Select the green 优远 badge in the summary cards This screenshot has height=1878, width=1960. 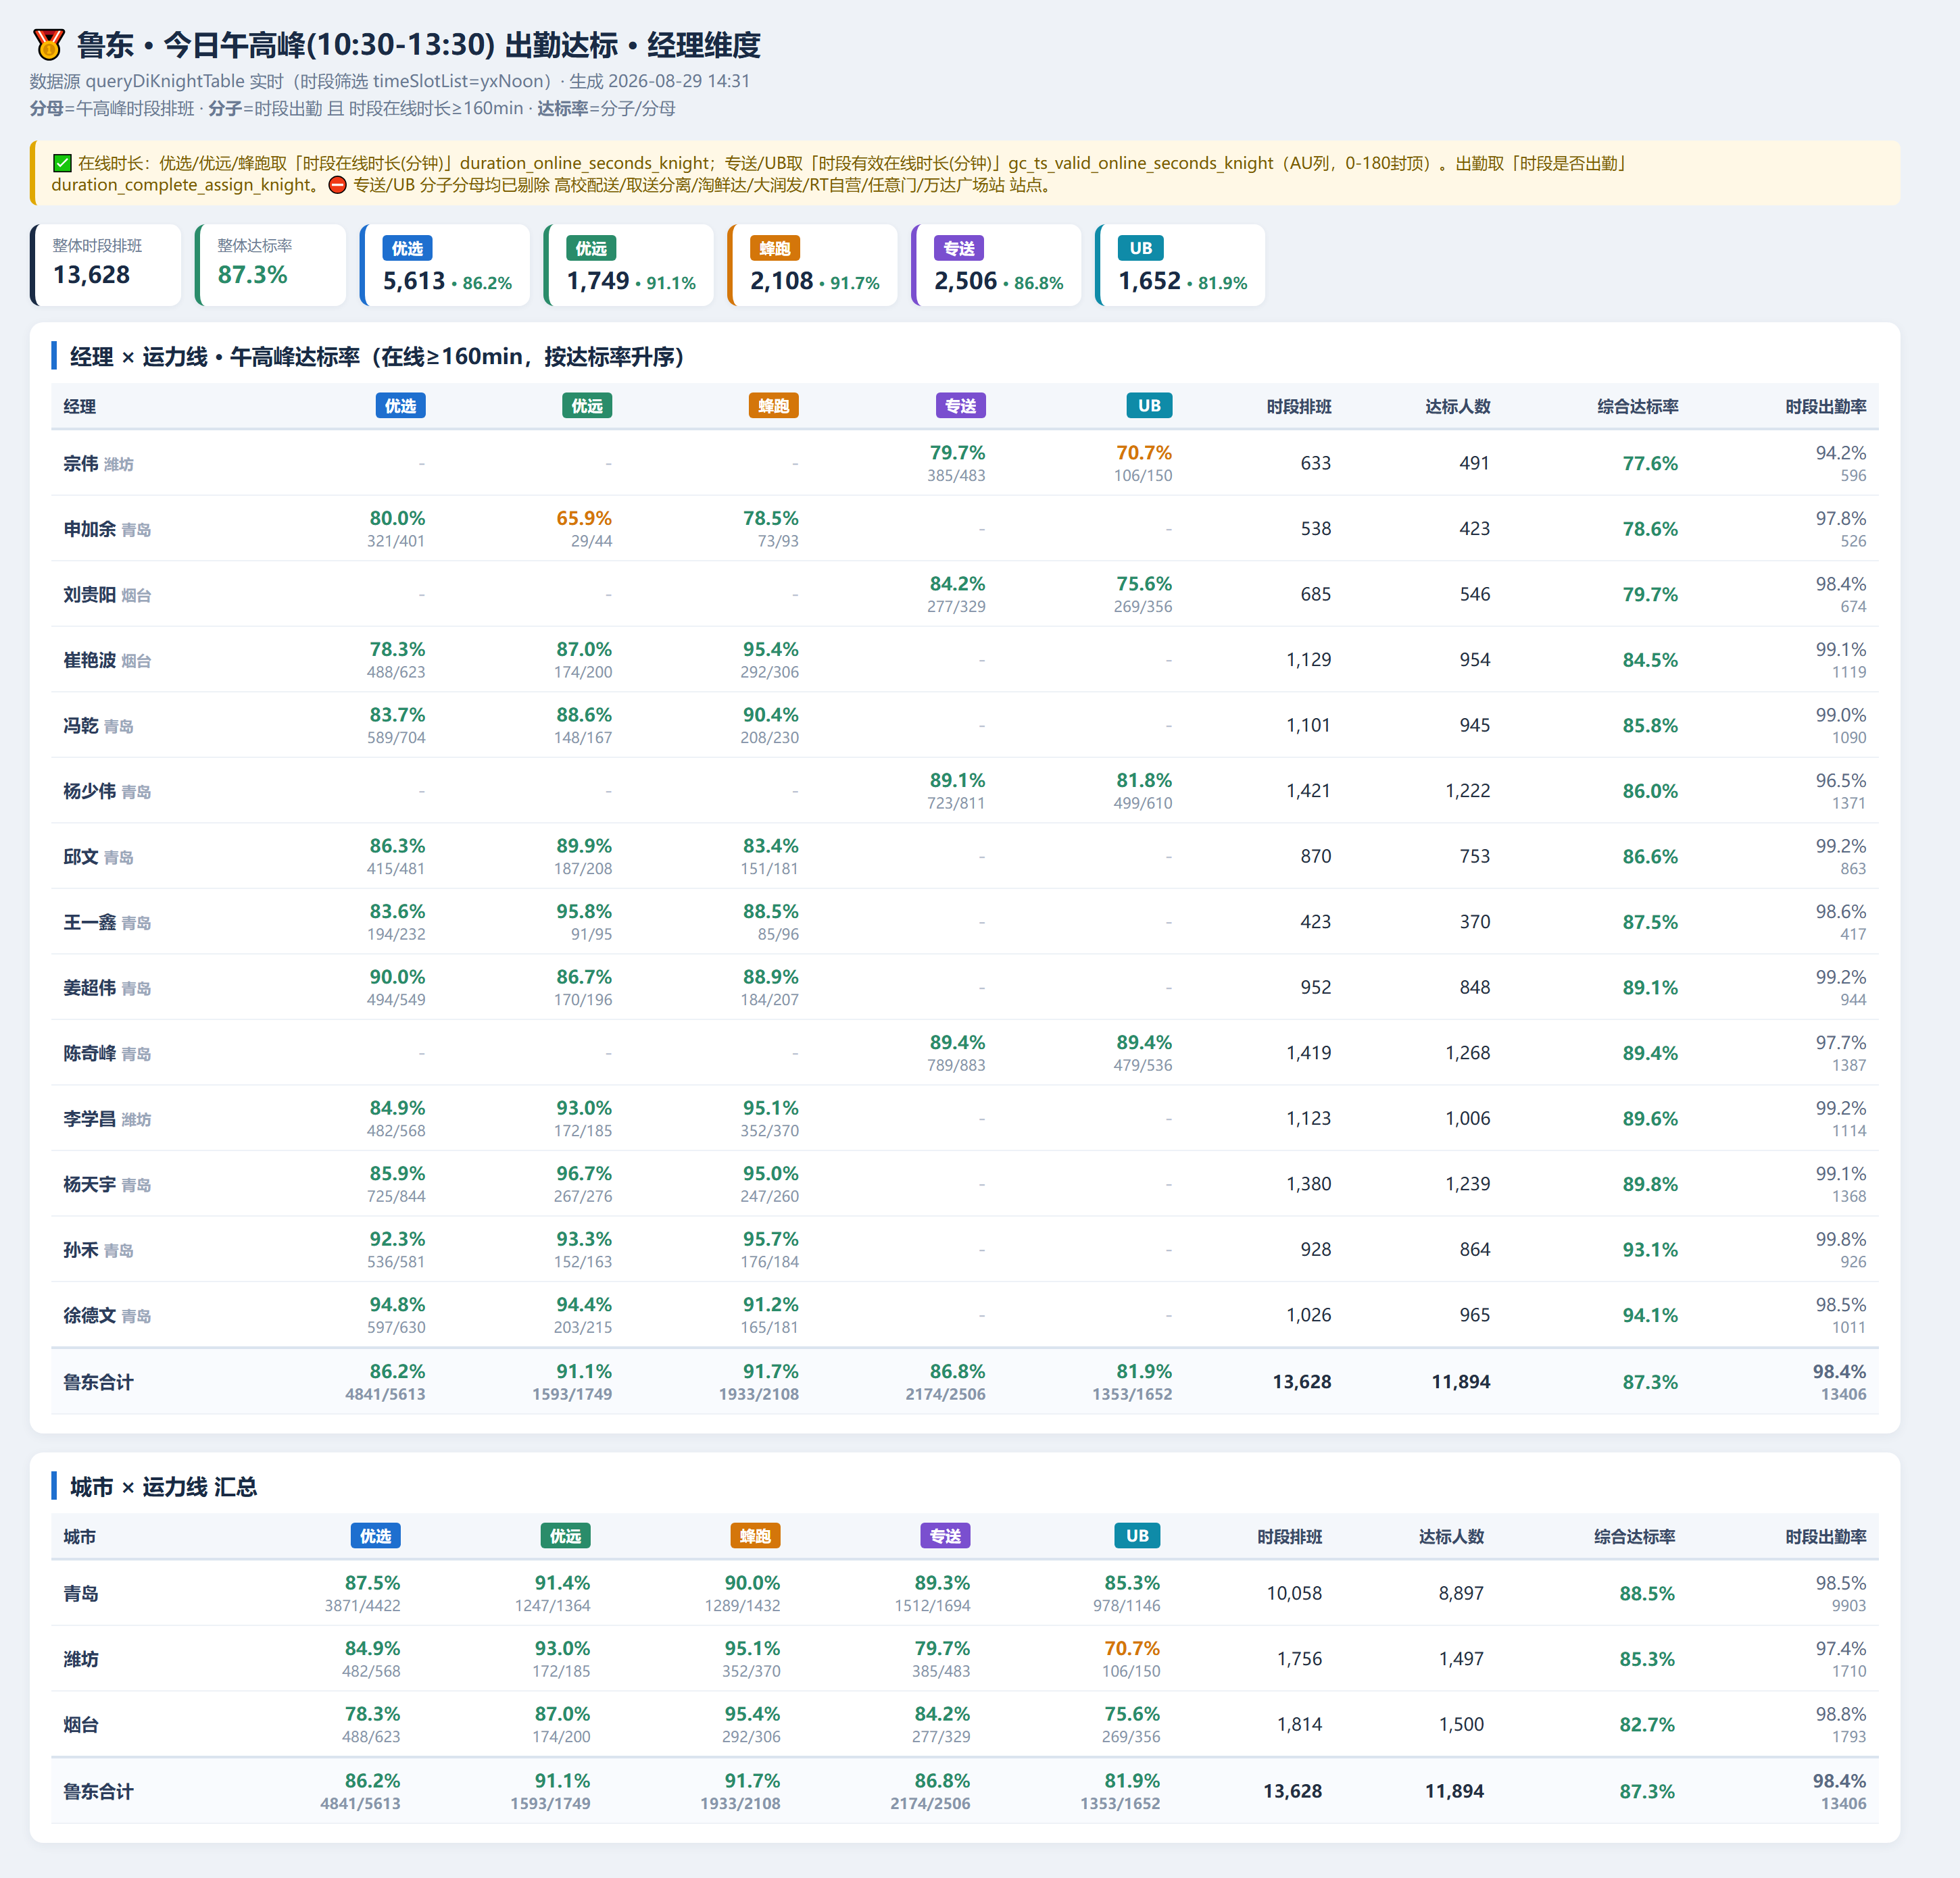point(591,248)
